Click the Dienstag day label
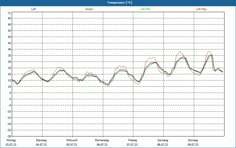 tap(41, 140)
